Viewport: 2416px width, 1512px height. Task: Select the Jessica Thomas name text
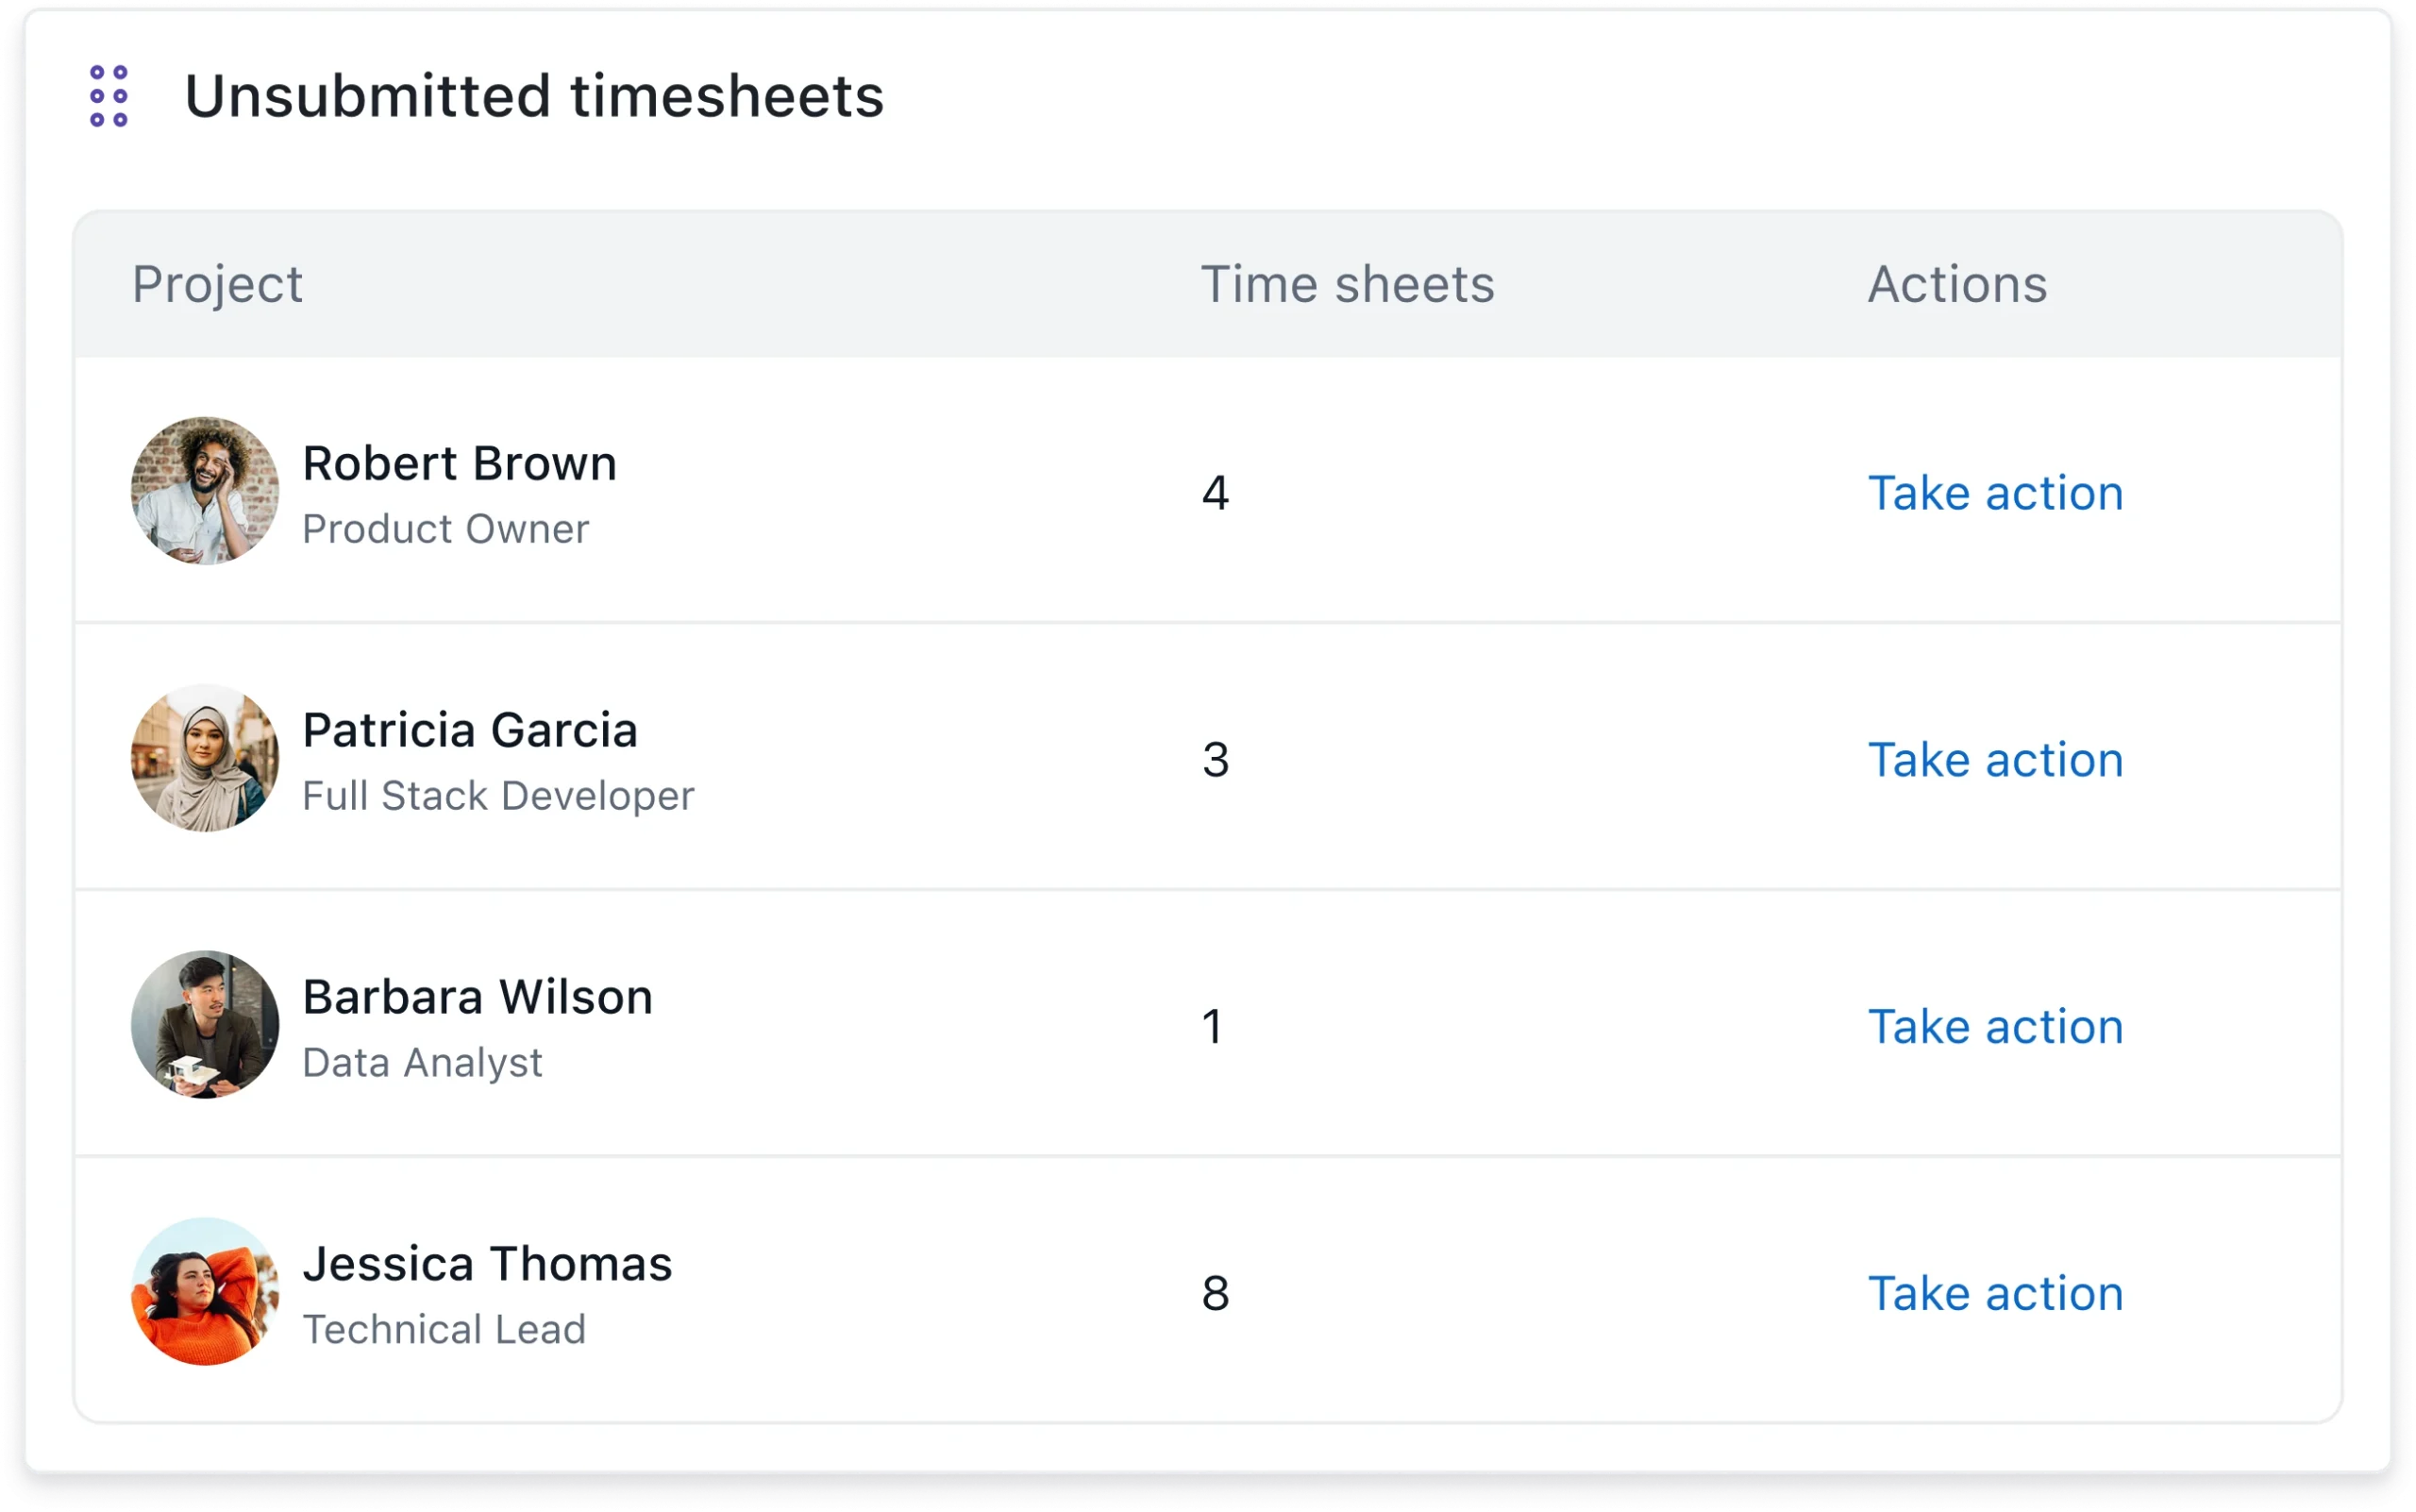tap(487, 1264)
